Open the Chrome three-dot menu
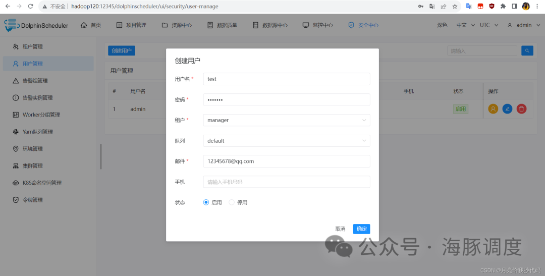 point(537,6)
